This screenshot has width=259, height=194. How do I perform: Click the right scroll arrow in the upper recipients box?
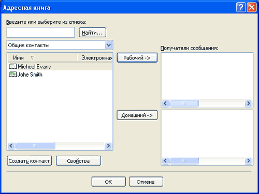249,103
